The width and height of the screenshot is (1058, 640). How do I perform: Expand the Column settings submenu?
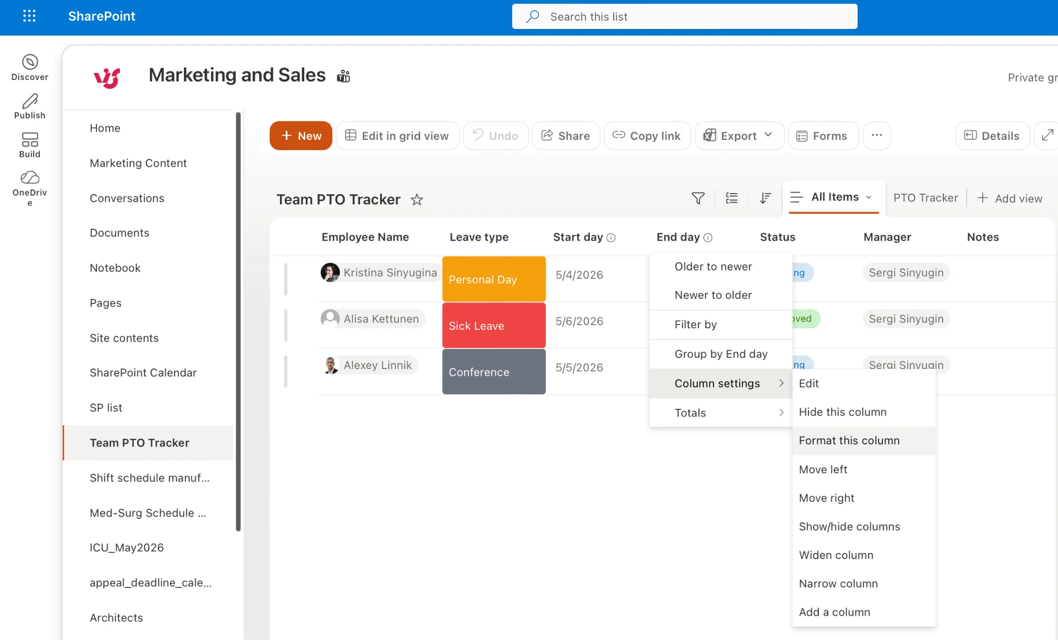point(721,383)
